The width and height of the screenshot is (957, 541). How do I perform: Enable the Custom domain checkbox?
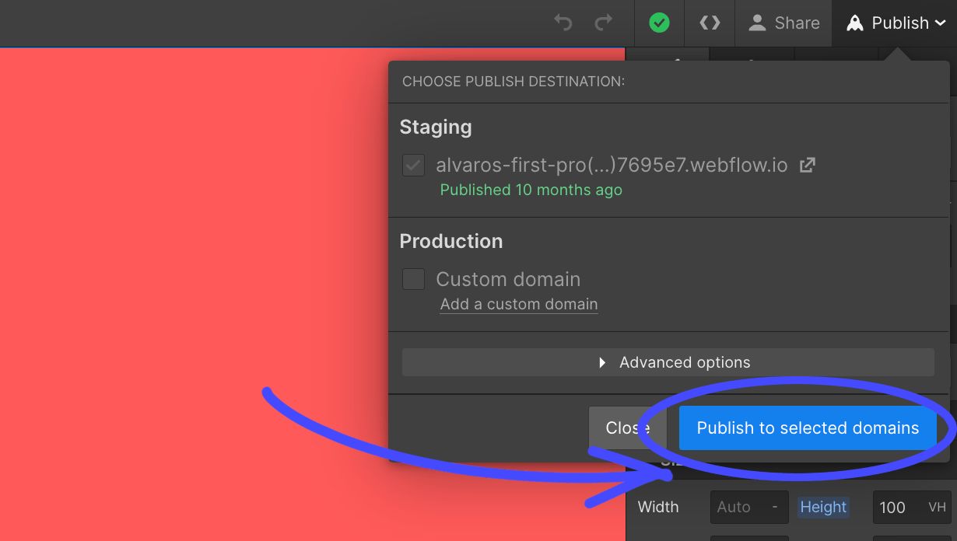coord(413,278)
